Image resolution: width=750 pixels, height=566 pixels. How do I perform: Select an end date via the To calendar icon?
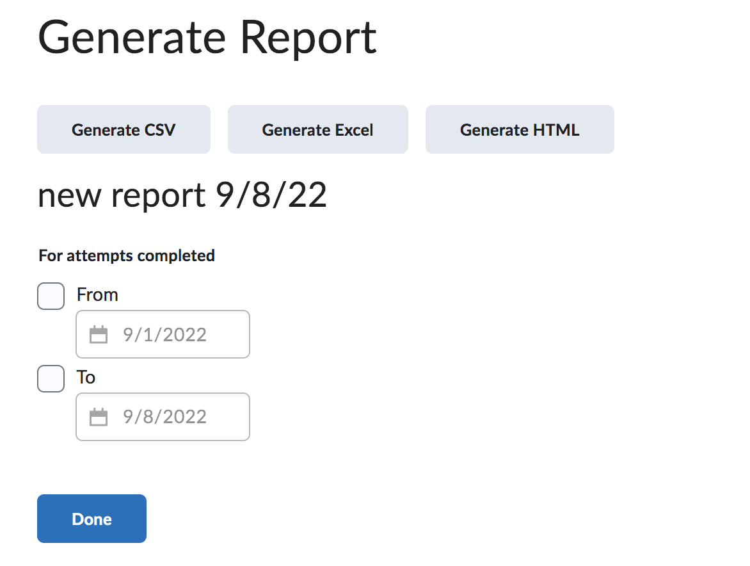pos(98,417)
